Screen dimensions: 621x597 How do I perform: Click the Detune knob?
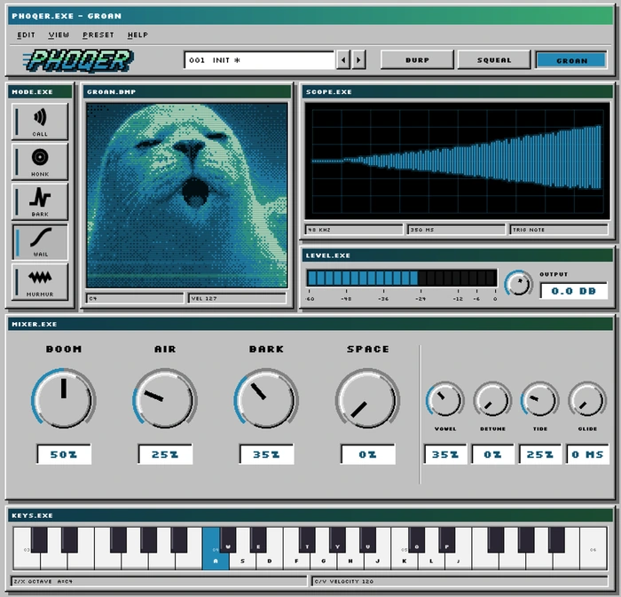[x=492, y=399]
